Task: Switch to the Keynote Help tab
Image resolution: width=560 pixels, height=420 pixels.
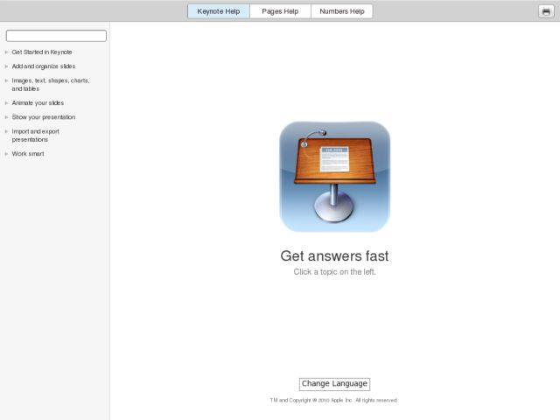Action: point(218,11)
